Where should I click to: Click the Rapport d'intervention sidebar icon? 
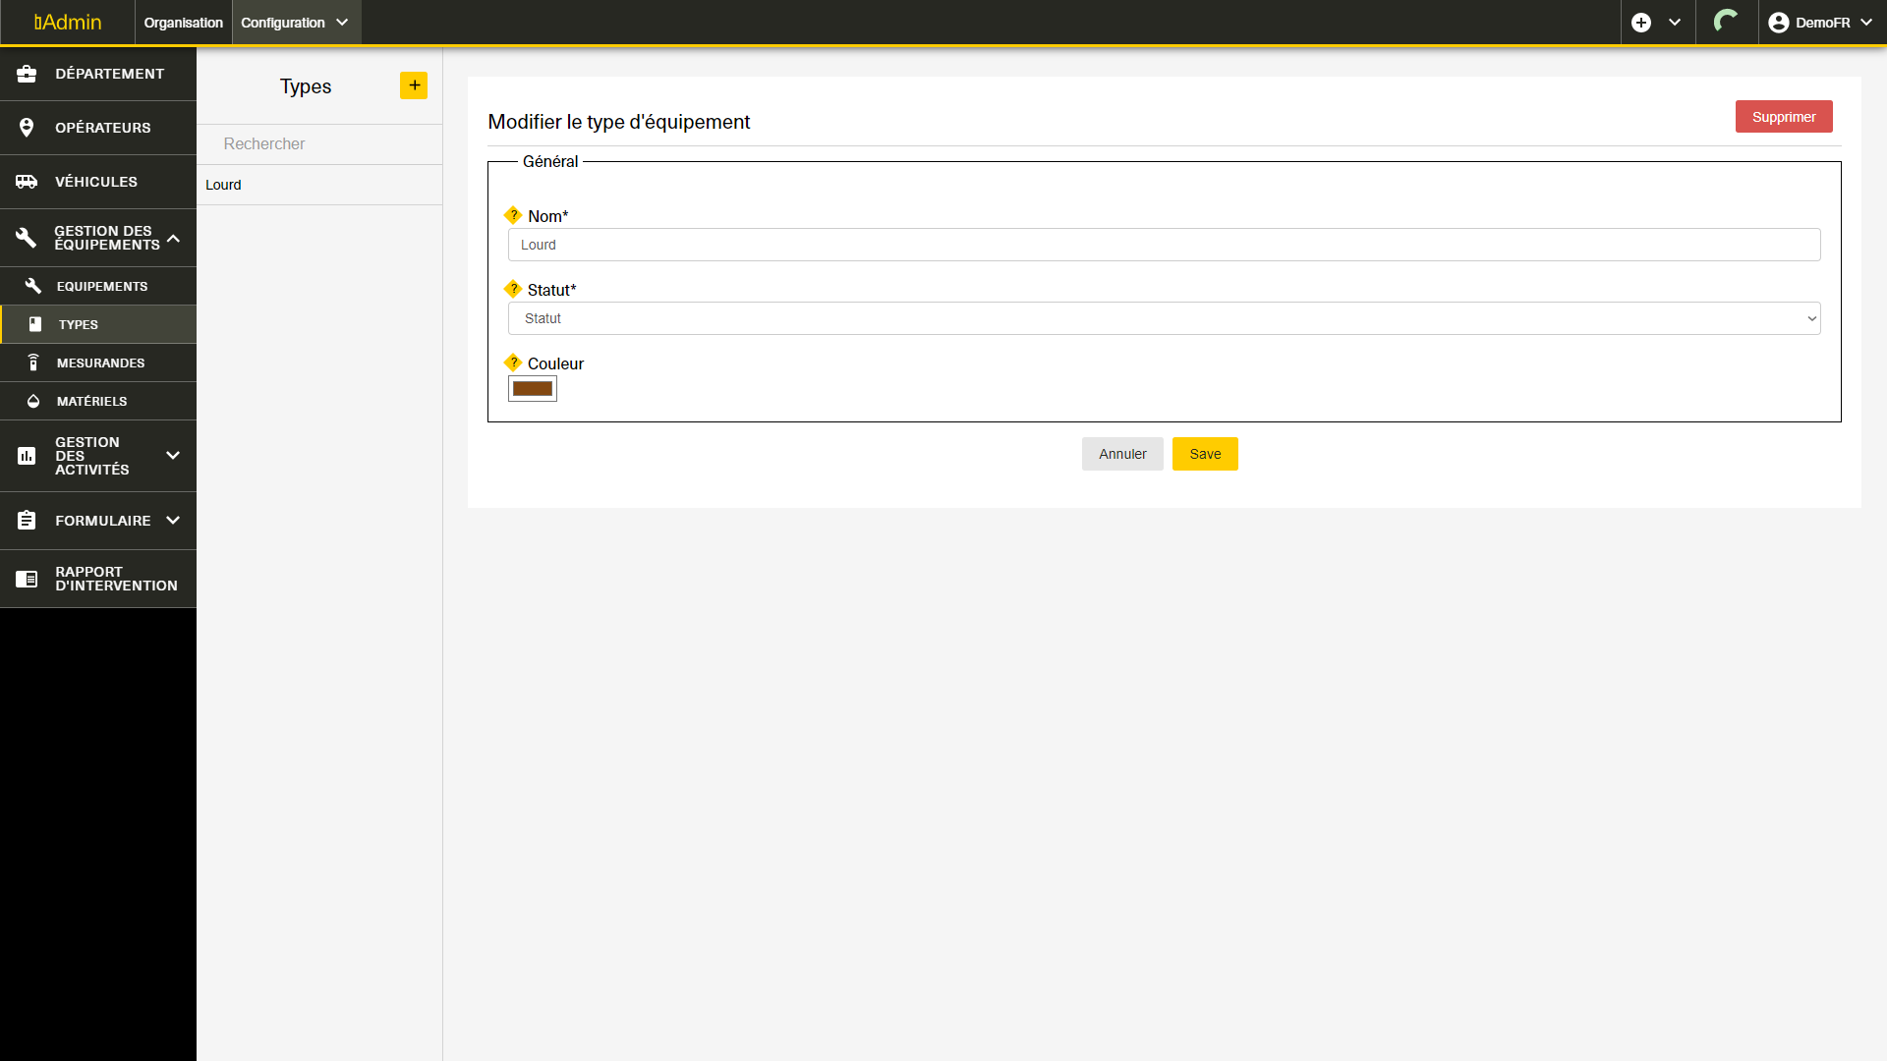click(x=27, y=579)
